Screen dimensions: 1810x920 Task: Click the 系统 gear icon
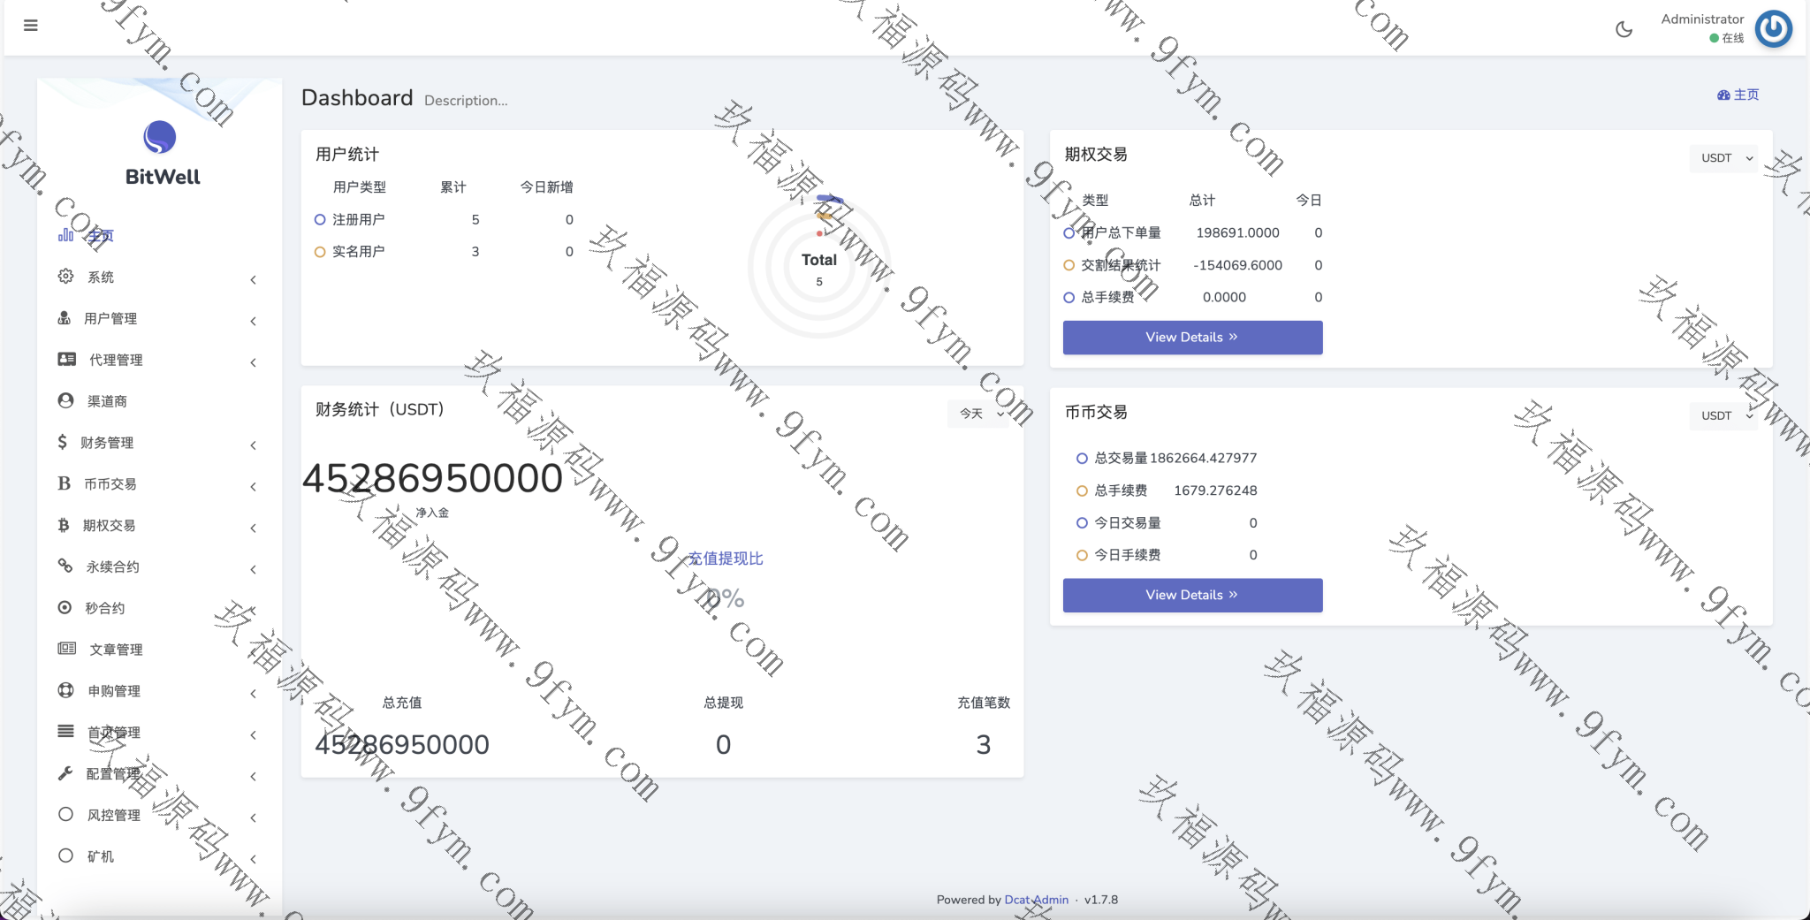65,277
